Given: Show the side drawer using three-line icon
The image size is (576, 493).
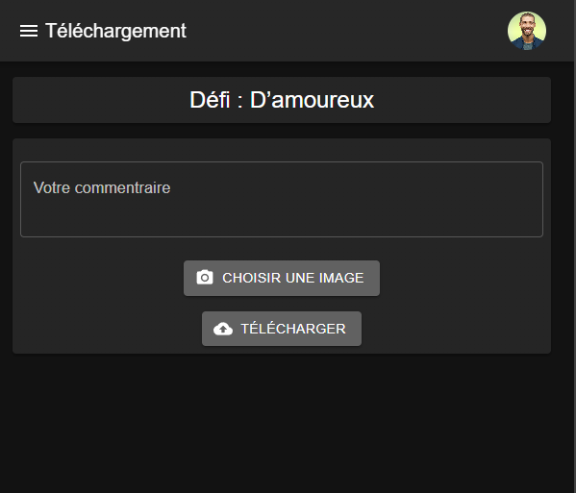Looking at the screenshot, I should [x=29, y=31].
